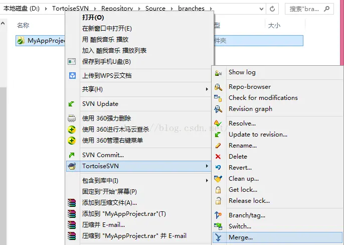
Task: Click the Revert blue arrow icon
Action: [218, 168]
